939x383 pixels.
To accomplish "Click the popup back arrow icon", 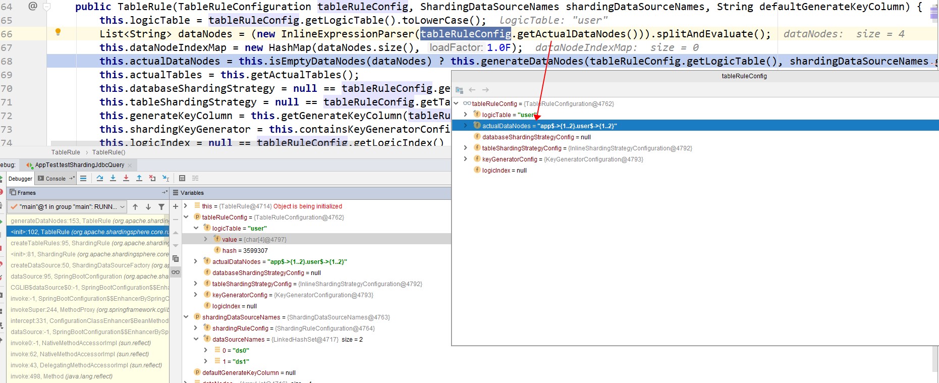I will (472, 90).
